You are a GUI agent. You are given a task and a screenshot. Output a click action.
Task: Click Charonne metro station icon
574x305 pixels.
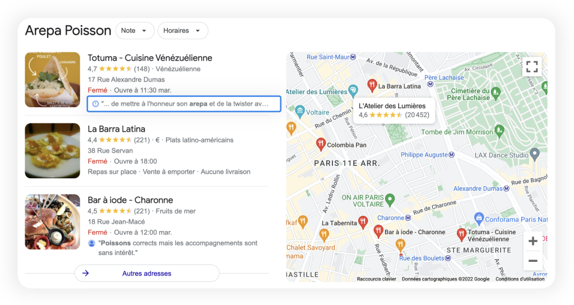pos(408,218)
